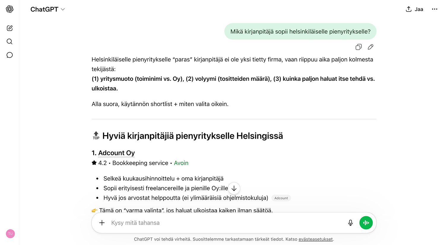Viewport: 444px width, 245px height.
Task: Start a new chat with pencil icon
Action: 9,28
